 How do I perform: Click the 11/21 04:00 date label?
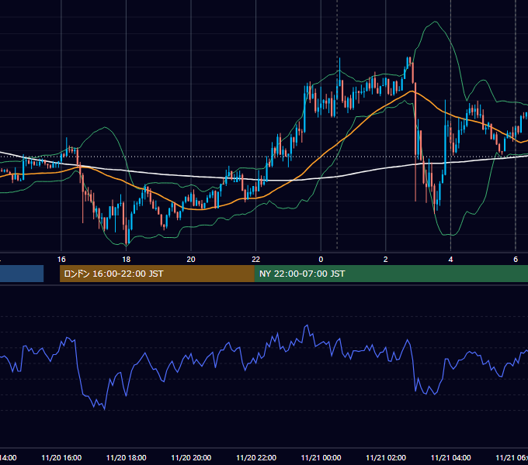[451, 458]
